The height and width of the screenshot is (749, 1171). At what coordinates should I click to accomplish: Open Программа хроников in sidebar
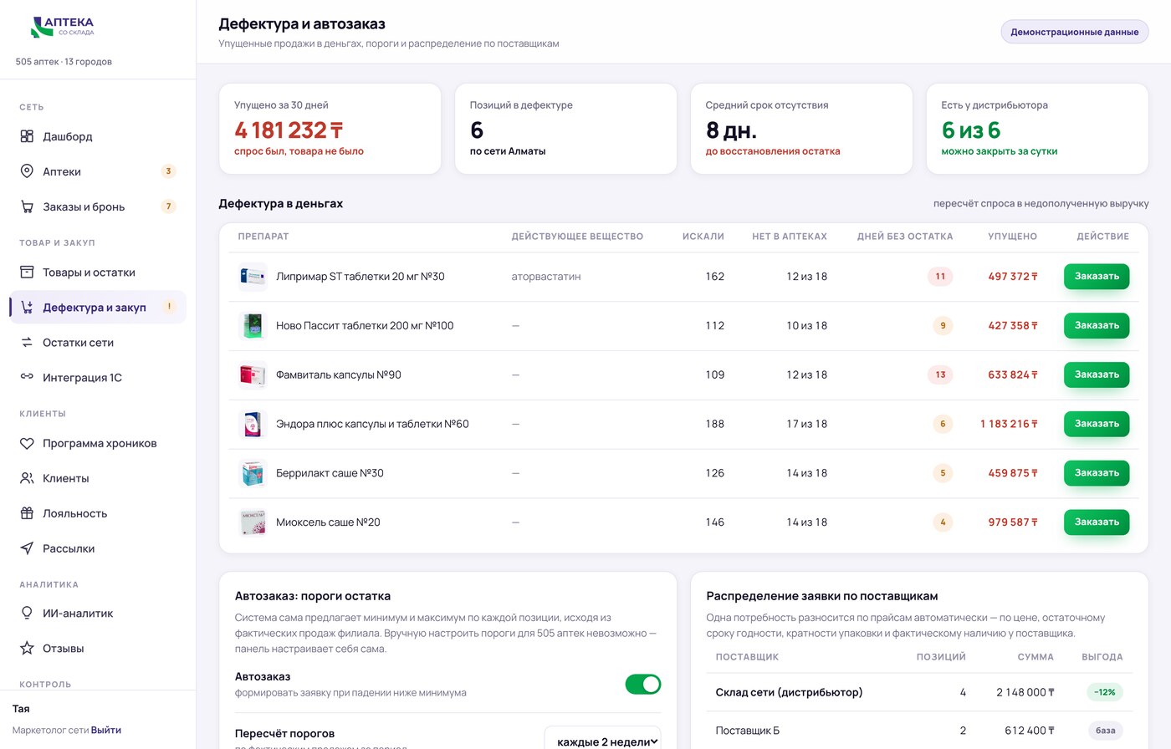point(98,444)
